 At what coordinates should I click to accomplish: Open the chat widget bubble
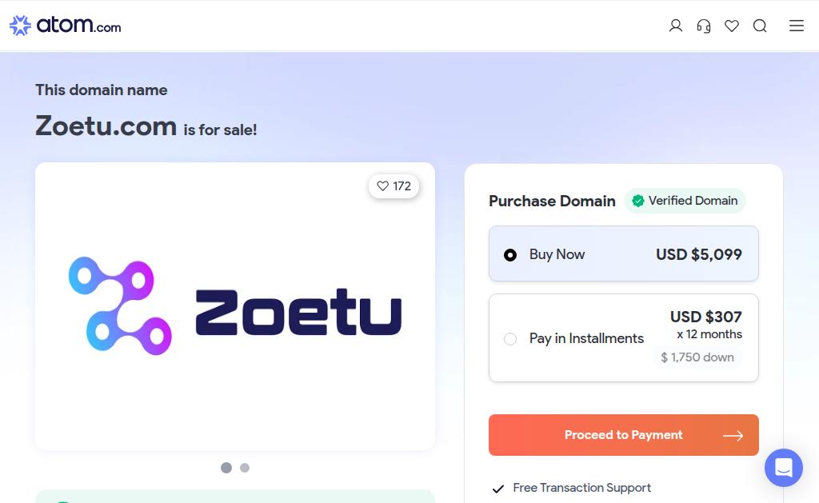pos(783,468)
